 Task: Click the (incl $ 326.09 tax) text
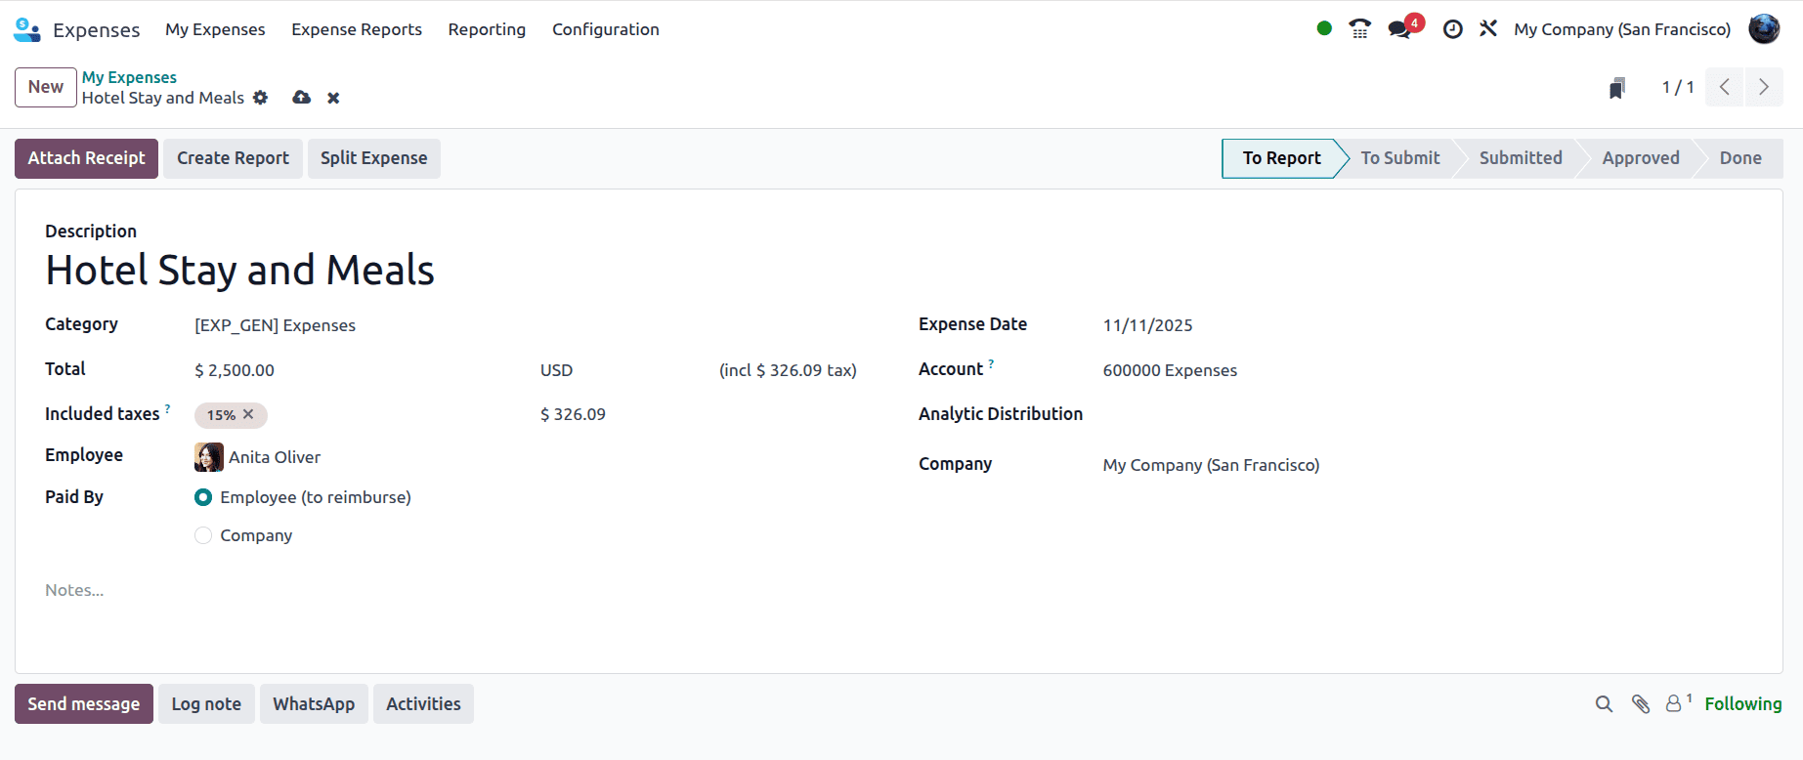pos(788,370)
